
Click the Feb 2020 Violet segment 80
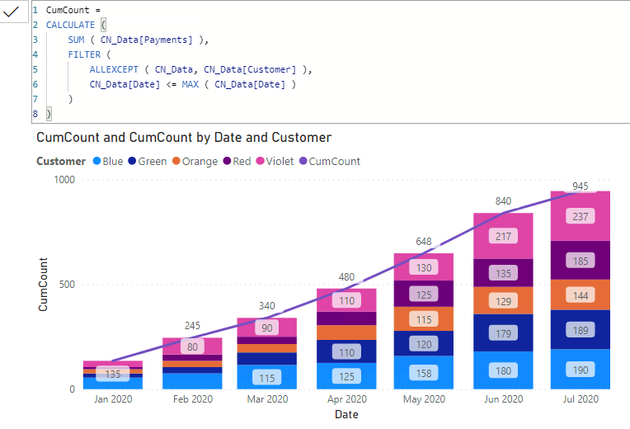192,346
